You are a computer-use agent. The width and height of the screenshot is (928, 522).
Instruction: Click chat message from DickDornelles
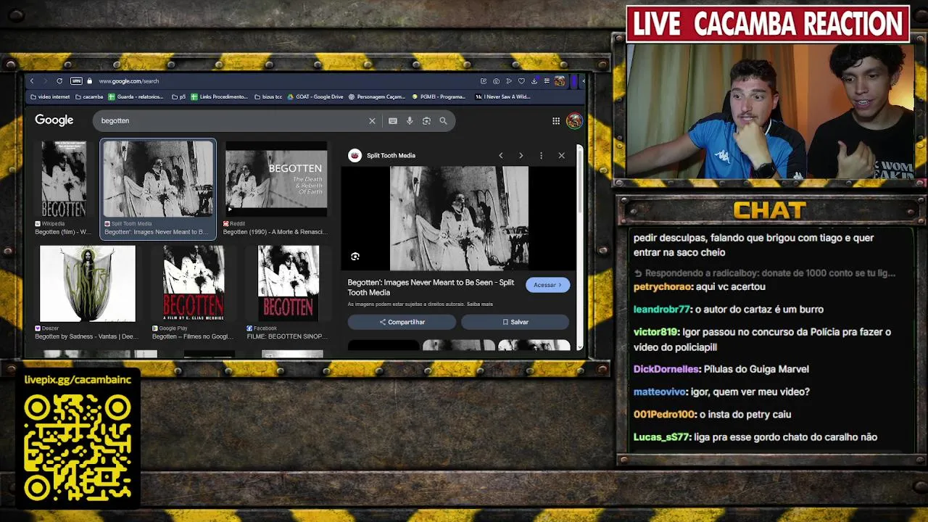(x=721, y=369)
